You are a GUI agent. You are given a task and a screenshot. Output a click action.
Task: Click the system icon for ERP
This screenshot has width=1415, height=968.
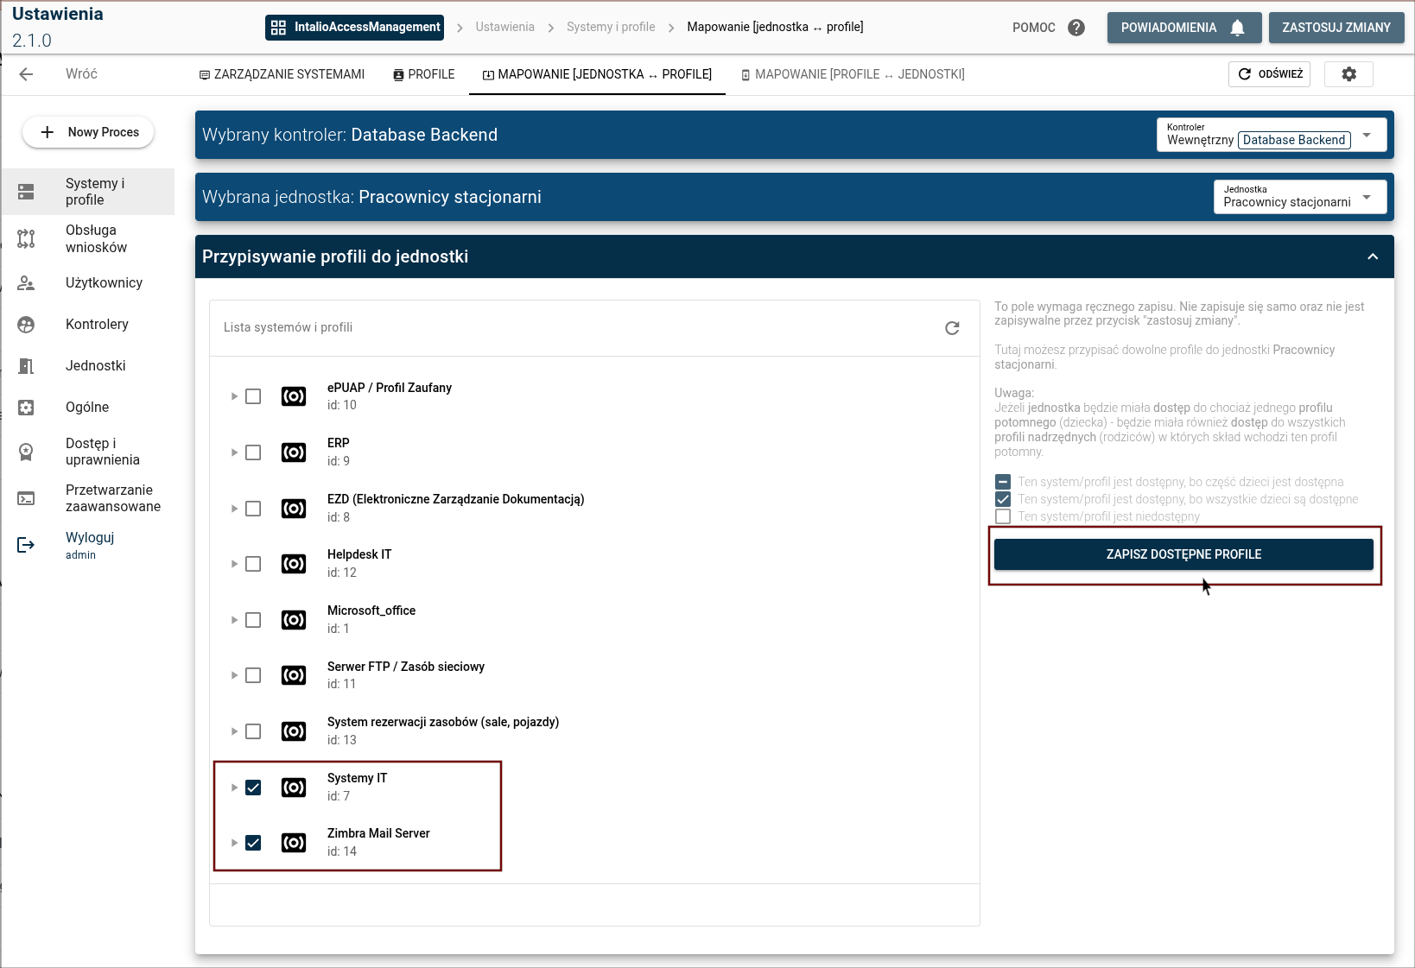click(294, 452)
